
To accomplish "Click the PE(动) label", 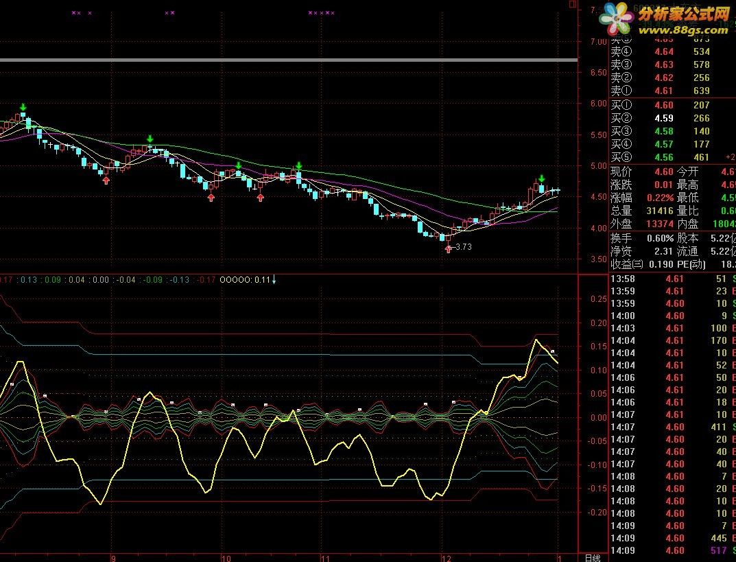I will 691,264.
